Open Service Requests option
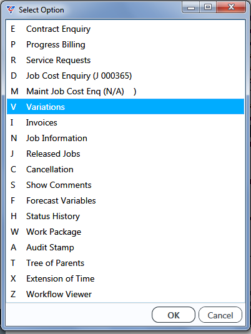Image resolution: width=251 pixels, height=334 pixels. (125, 60)
